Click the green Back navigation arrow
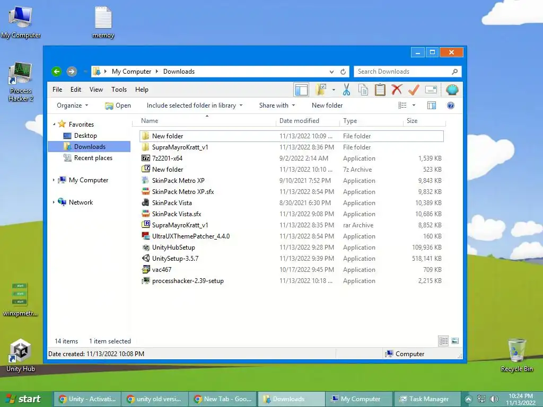 (56, 72)
